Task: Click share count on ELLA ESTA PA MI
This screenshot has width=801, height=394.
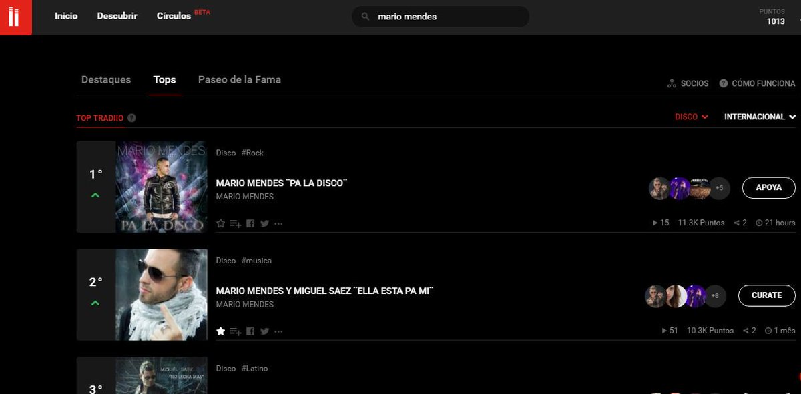Action: click(749, 331)
